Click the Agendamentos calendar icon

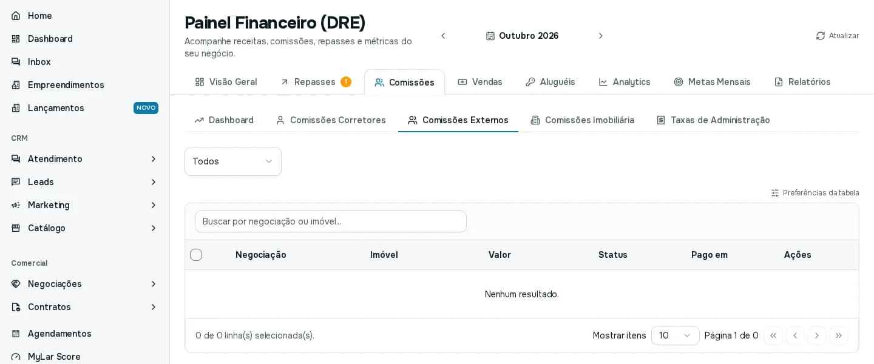[16, 334]
